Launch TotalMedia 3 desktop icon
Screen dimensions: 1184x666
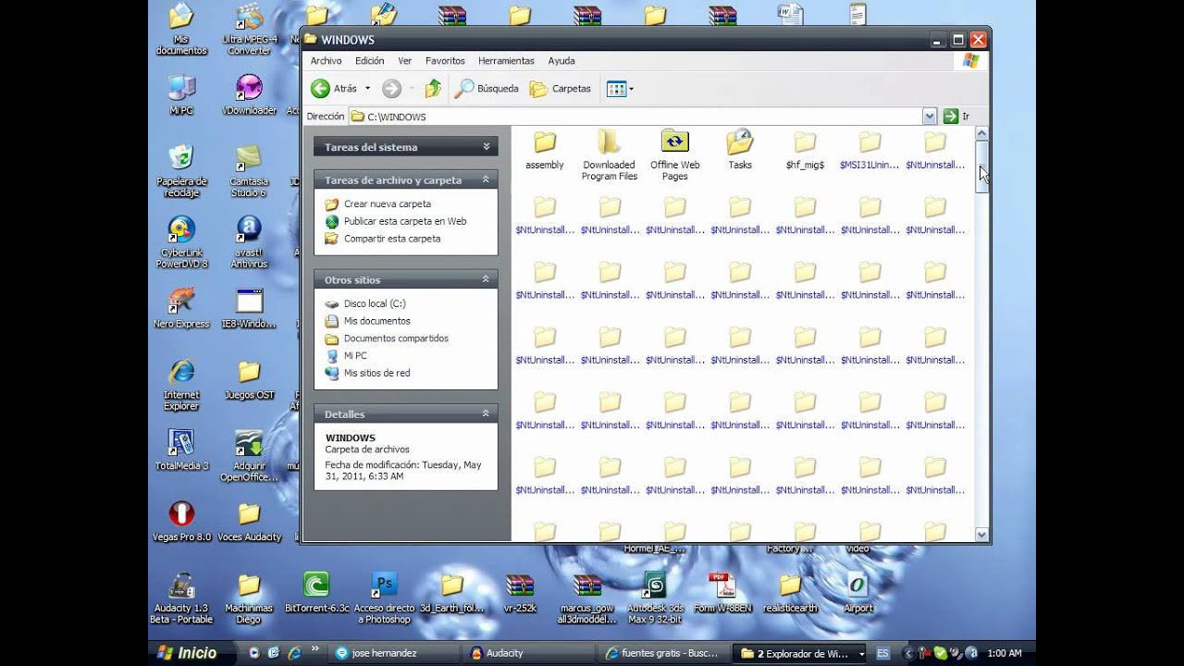[x=181, y=450]
